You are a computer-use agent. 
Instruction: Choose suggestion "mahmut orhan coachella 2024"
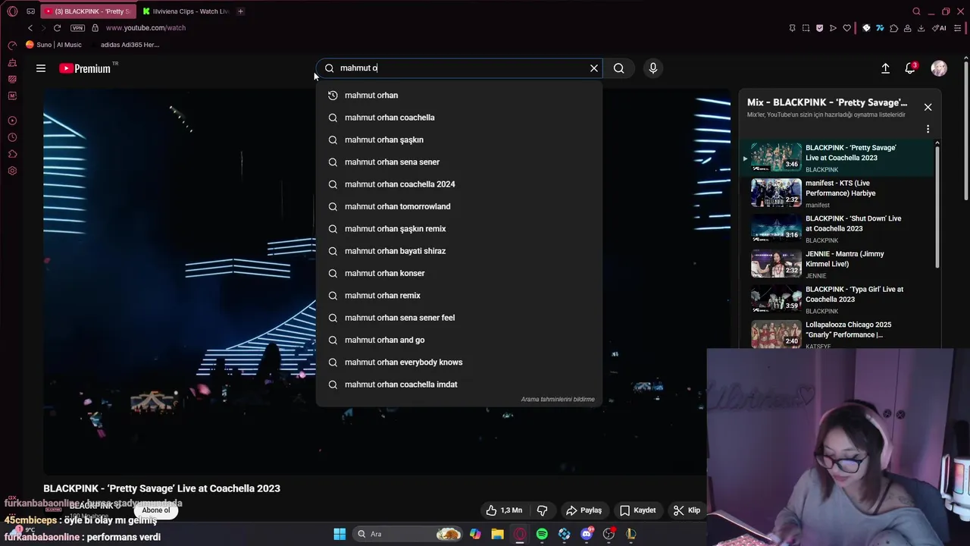(459, 184)
